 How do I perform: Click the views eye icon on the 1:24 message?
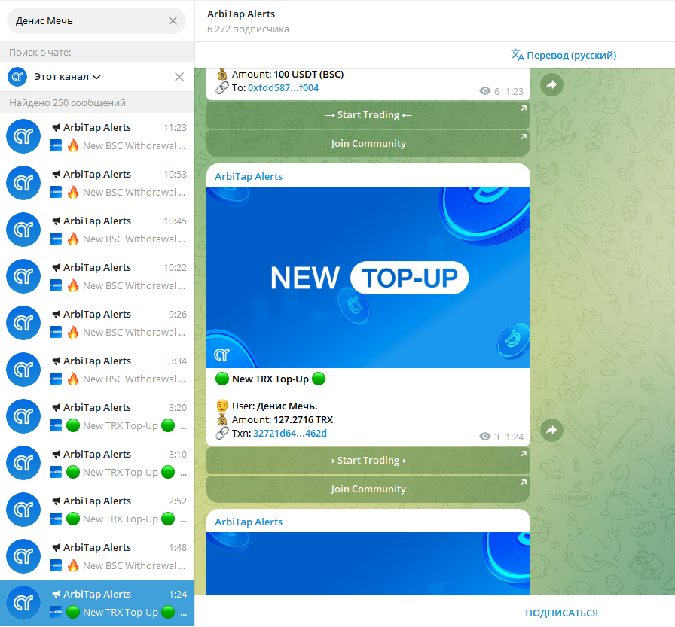coord(484,437)
